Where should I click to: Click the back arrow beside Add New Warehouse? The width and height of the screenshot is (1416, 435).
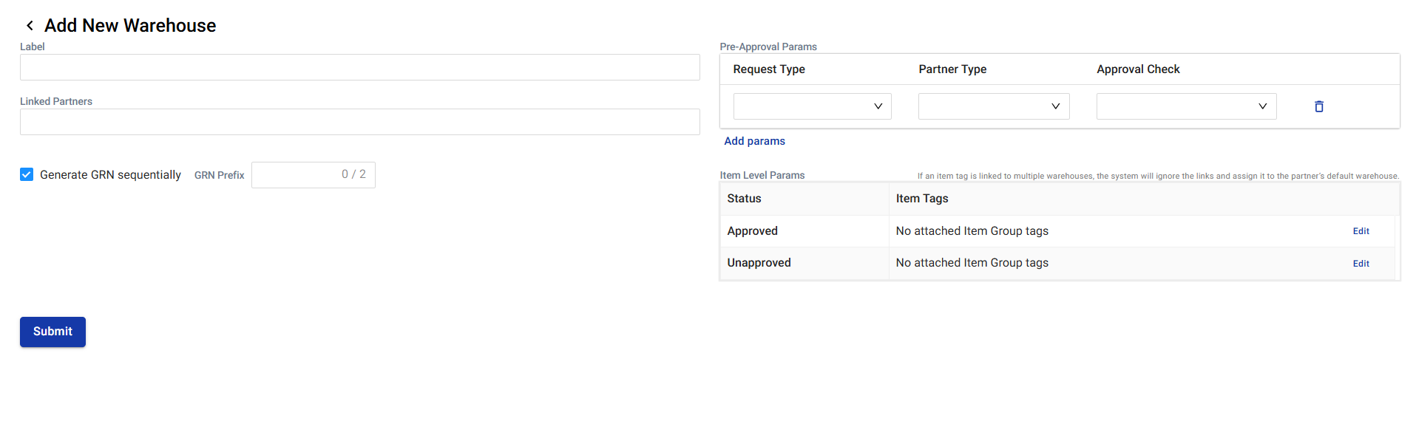tap(30, 26)
